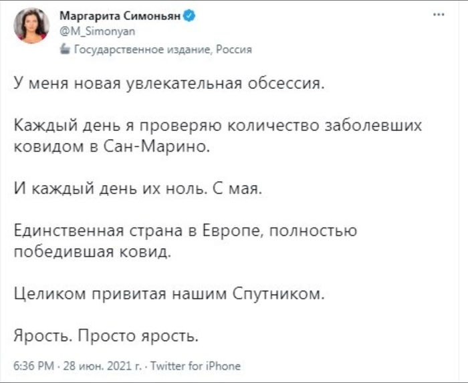Click the state media flag icon
The height and width of the screenshot is (383, 468).
(x=65, y=49)
